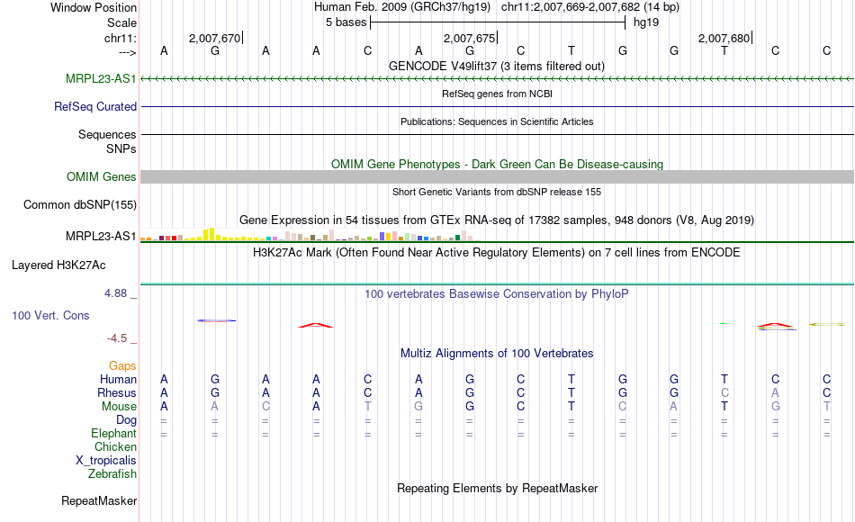Click the OMIM Gene Phenotypes track title
This screenshot has width=855, height=522.
click(497, 164)
